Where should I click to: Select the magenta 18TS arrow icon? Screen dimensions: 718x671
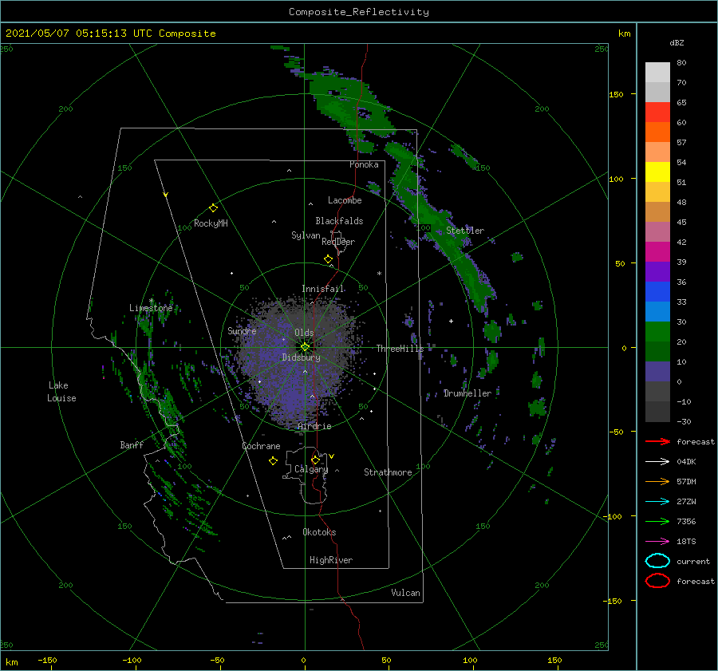657,542
